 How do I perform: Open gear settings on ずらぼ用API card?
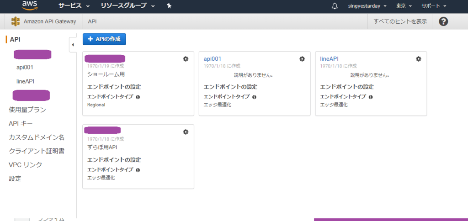point(186,132)
